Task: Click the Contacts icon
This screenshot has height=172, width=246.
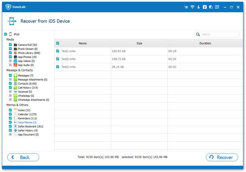Action: [x=16, y=84]
